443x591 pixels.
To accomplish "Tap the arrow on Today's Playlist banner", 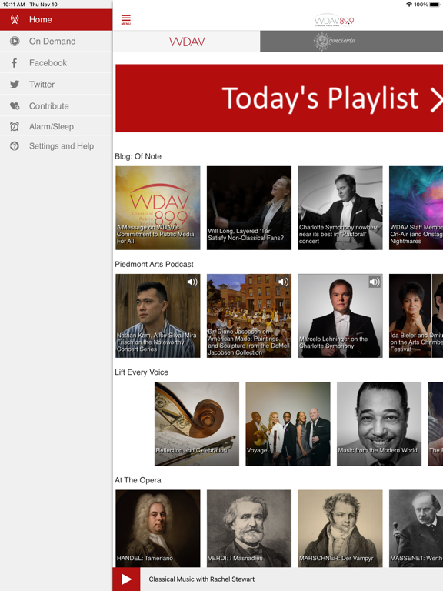I will point(436,99).
